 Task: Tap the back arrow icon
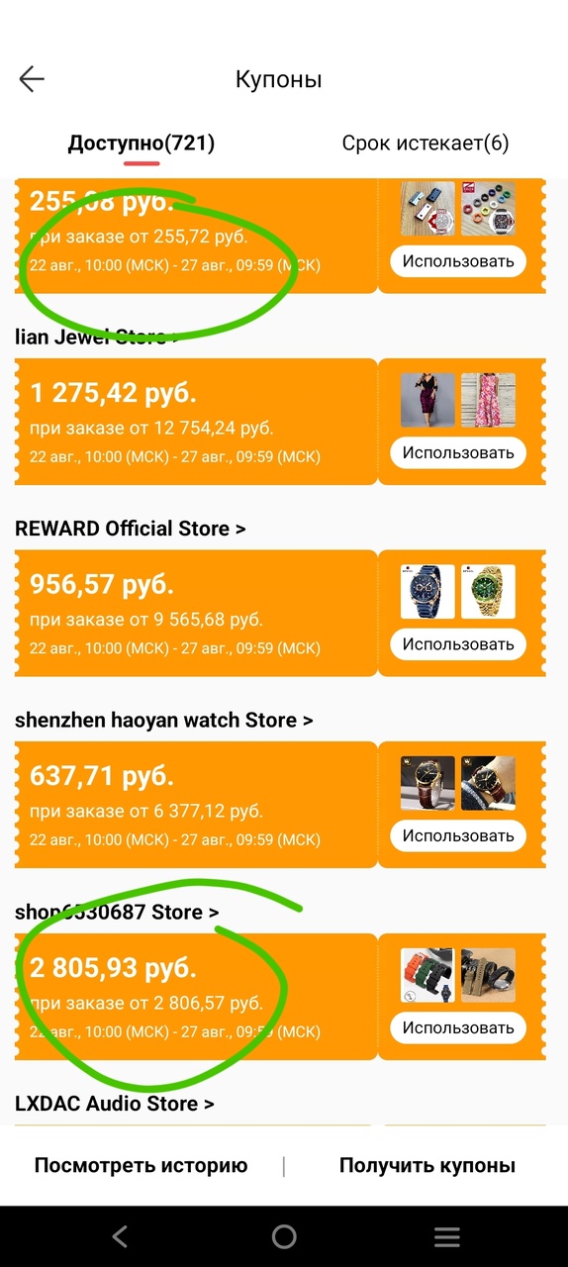[32, 79]
